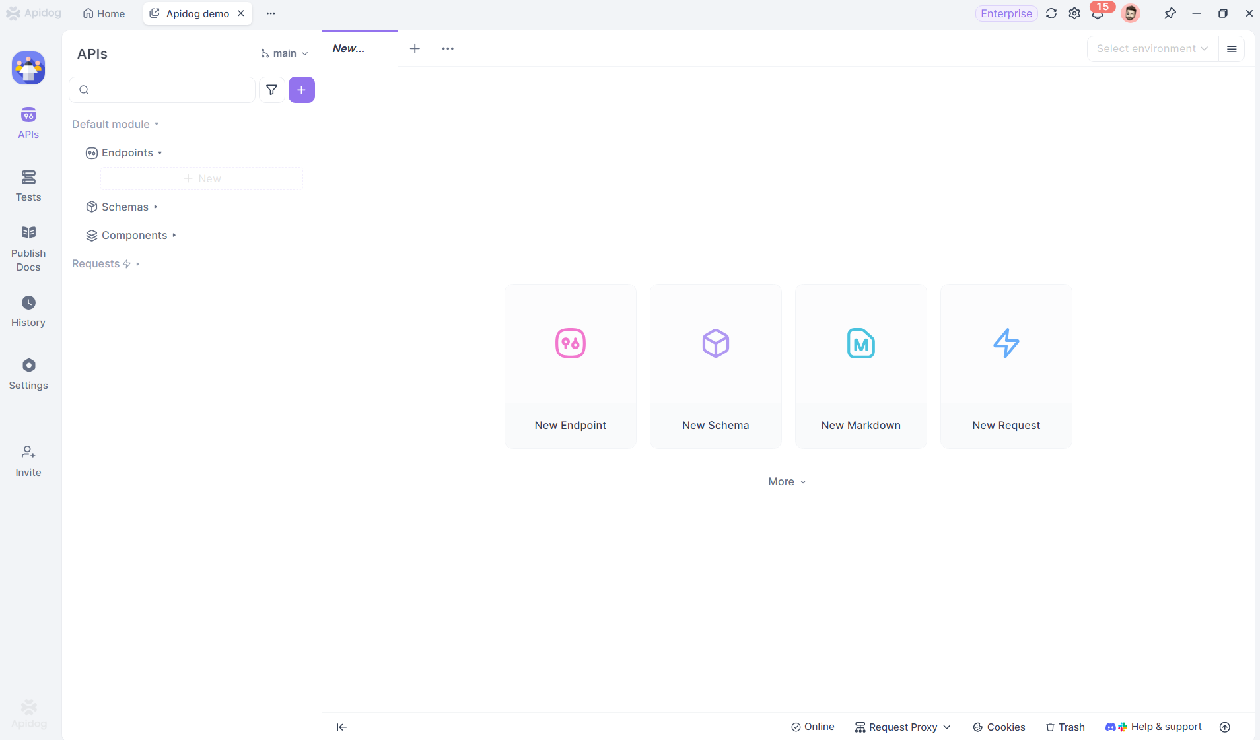Open the History panel
1260x740 pixels.
[x=28, y=312]
